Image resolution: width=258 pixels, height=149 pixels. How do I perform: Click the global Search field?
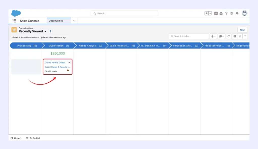(124, 13)
